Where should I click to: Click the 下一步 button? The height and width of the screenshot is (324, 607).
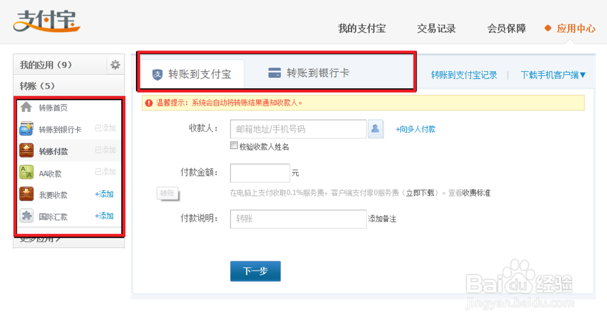[x=255, y=271]
